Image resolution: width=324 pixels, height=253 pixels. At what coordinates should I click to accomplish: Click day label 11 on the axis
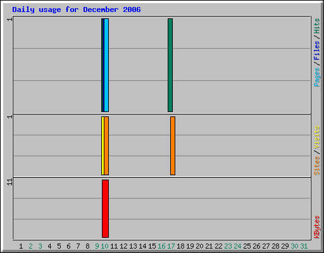coord(114,246)
